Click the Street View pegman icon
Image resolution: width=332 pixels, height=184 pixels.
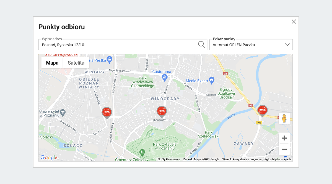[x=284, y=118]
